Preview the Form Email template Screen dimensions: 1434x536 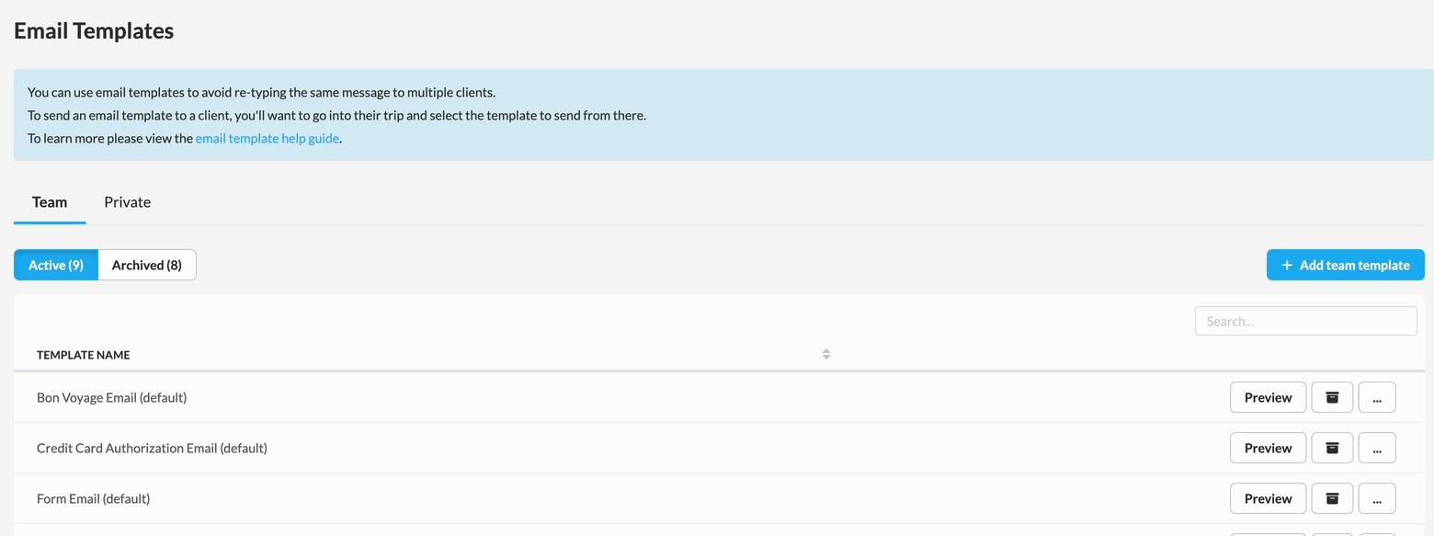coord(1268,498)
